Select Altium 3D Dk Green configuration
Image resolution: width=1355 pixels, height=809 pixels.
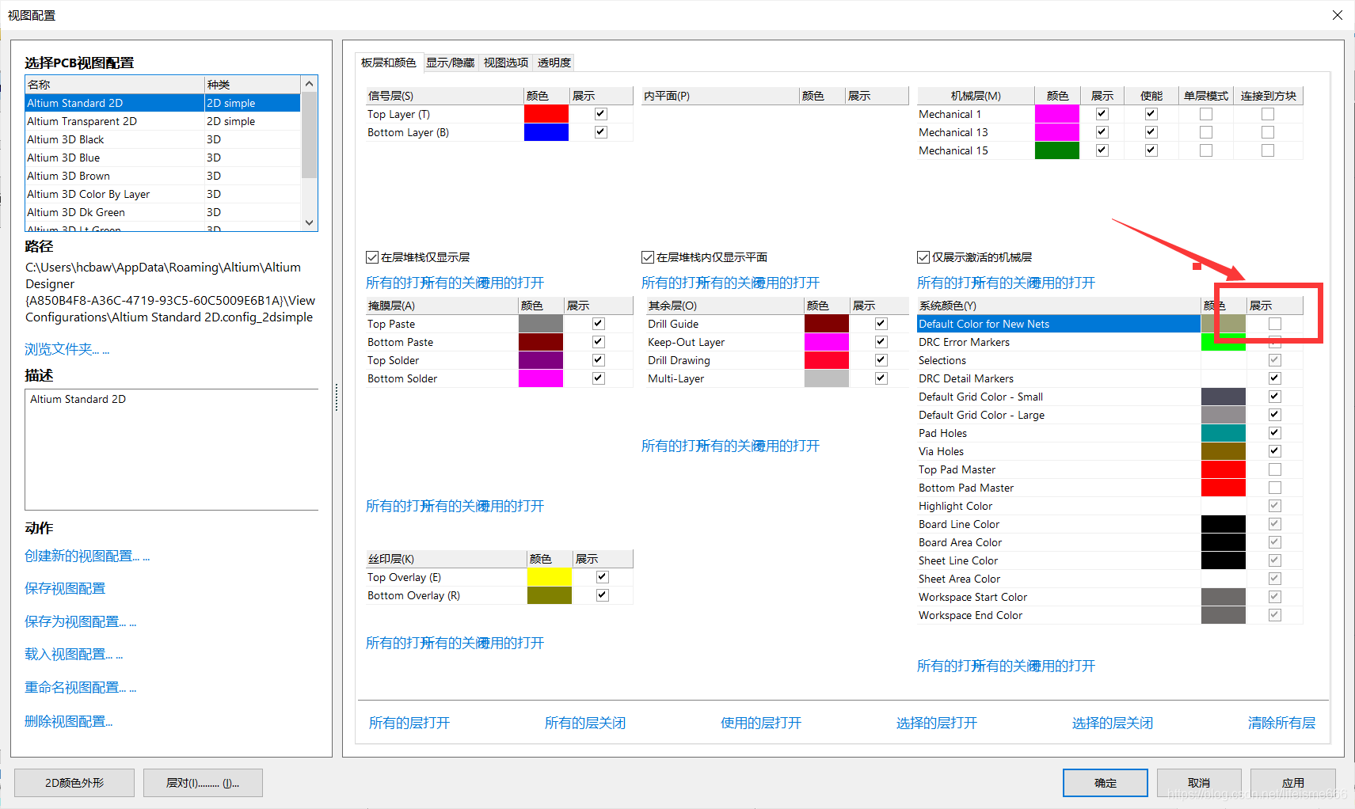(162, 212)
